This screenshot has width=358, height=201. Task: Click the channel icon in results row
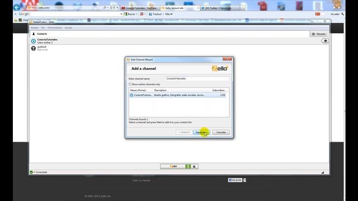pos(131,95)
